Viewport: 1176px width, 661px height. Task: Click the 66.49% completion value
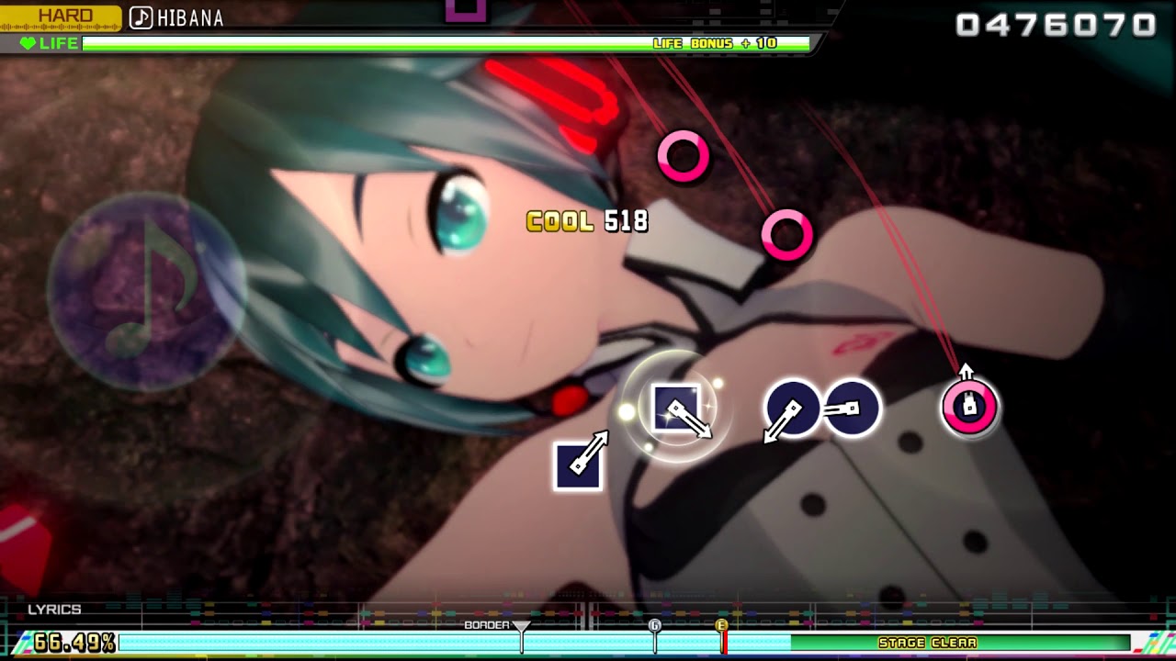click(x=74, y=642)
